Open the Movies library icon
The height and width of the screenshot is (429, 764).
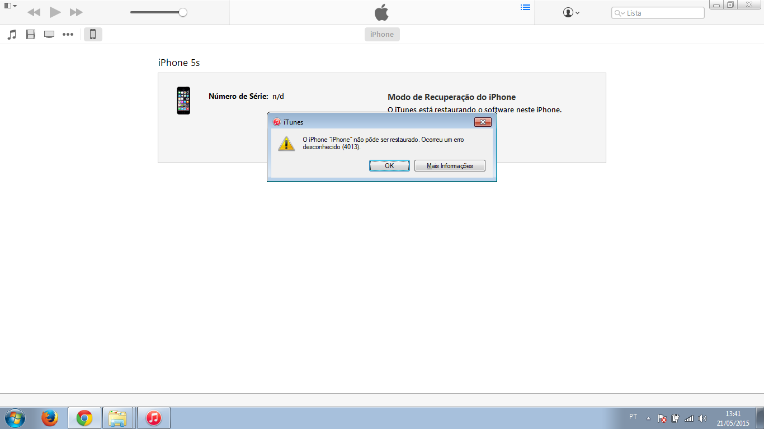31,35
